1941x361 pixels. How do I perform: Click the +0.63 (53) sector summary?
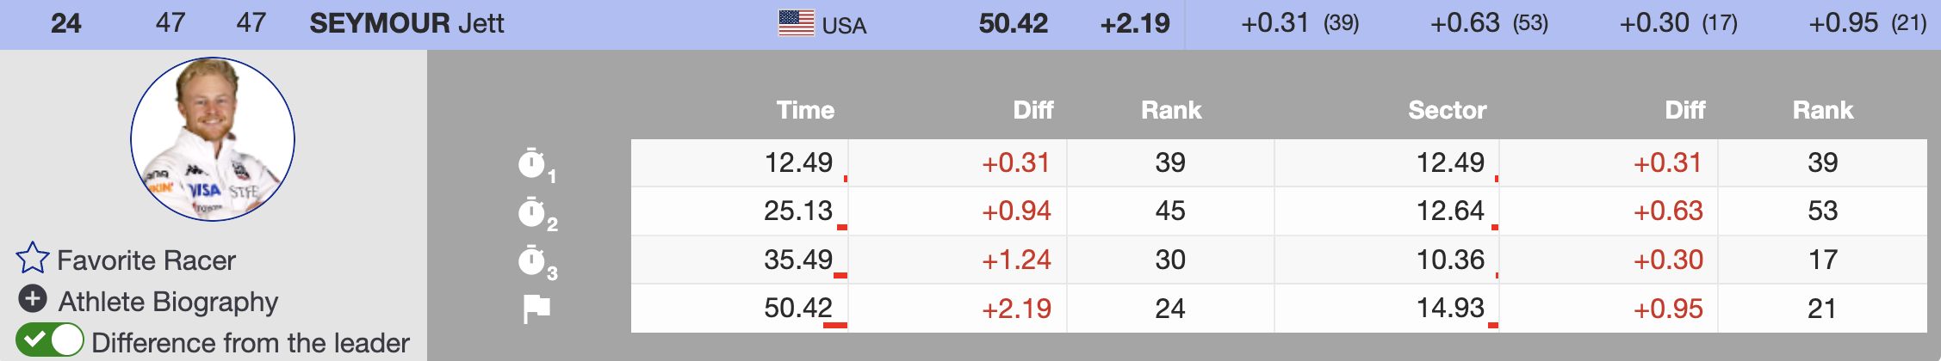1489,23
